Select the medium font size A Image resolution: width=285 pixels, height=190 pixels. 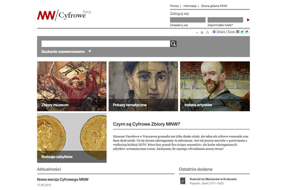pyautogui.click(x=202, y=32)
